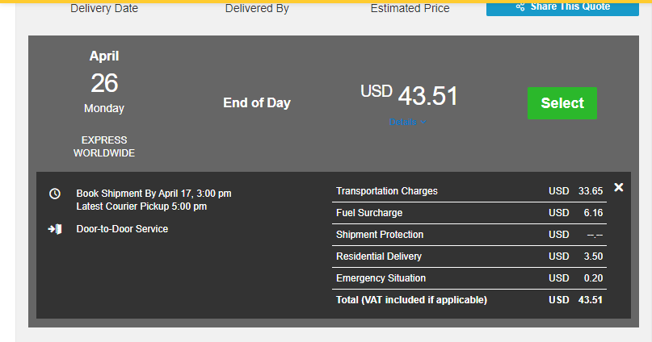The width and height of the screenshot is (652, 342).
Task: Click the Book Shipment By April 17 text
Action: coord(154,194)
